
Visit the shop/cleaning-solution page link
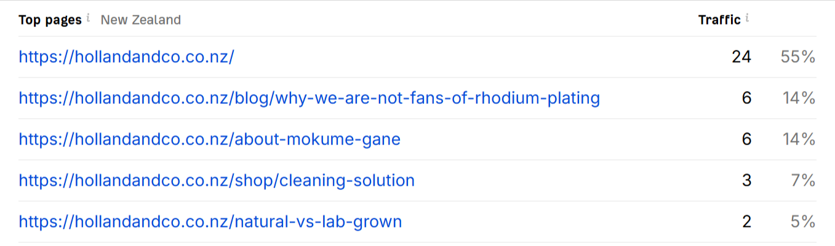tap(217, 181)
